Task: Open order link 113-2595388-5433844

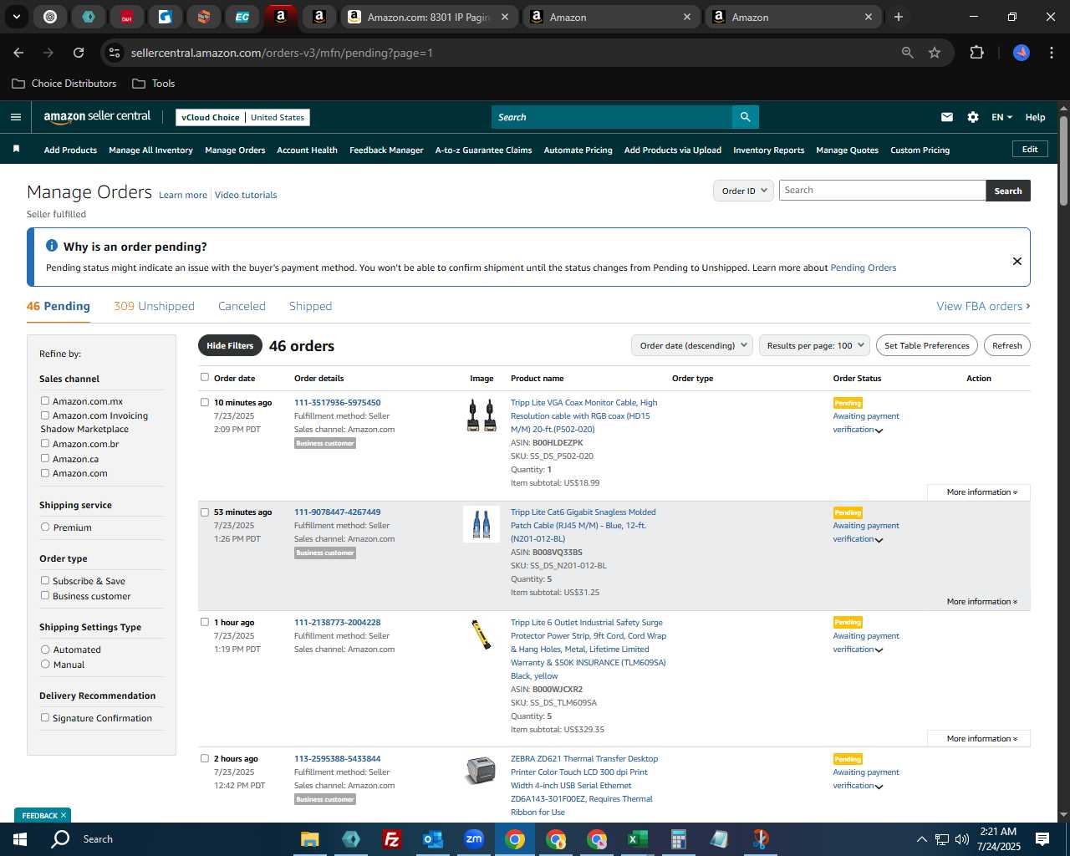Action: (337, 759)
